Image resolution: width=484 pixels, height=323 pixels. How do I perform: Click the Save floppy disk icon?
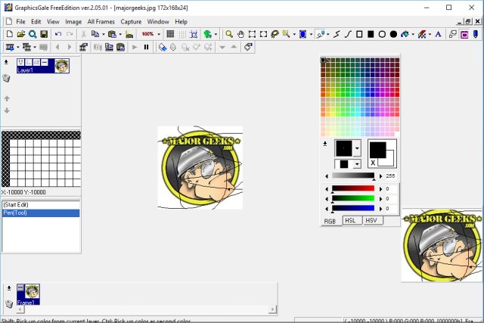tap(44, 34)
